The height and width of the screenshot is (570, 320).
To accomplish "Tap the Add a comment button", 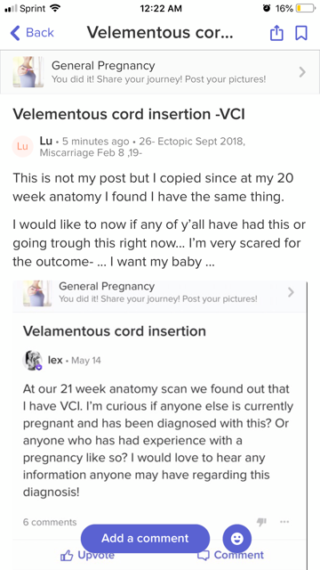I will point(145,538).
